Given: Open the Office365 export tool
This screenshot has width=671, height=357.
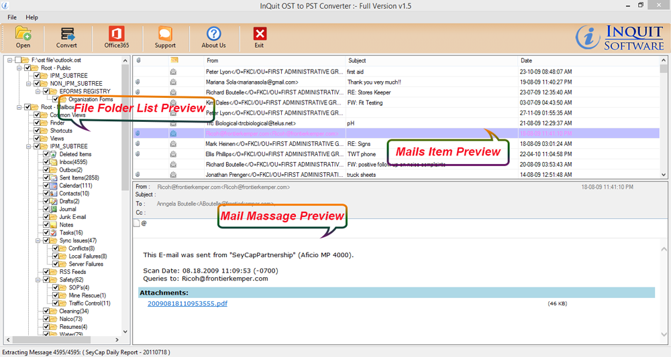Looking at the screenshot, I should point(116,37).
